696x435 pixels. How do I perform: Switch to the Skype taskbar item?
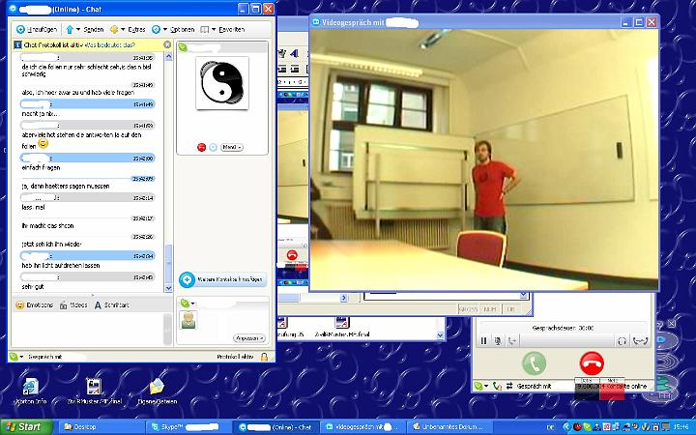(189, 427)
